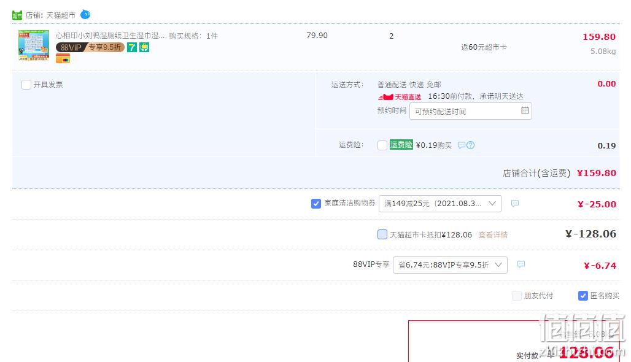631x362 pixels.
Task: Click the item subtotal 159.80 in the product row
Action: point(599,37)
